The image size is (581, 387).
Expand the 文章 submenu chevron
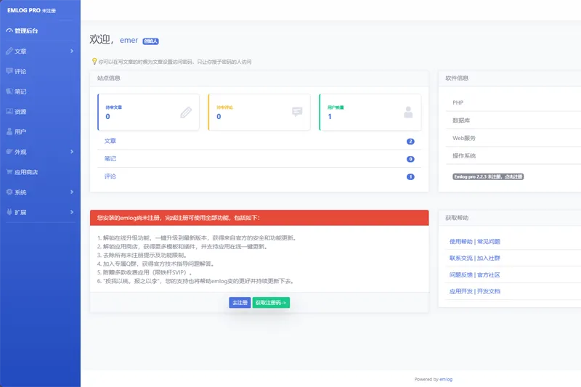pos(72,52)
